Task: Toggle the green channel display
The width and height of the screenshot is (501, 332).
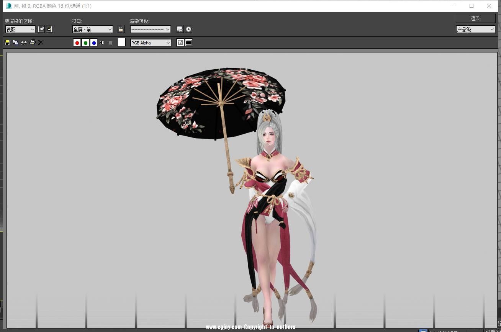Action: tap(85, 43)
